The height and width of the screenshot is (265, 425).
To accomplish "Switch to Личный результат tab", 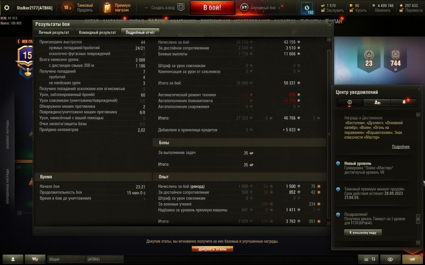I will pos(54,33).
